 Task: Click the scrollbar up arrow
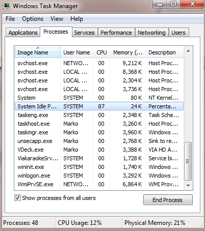pyautogui.click(x=188, y=51)
